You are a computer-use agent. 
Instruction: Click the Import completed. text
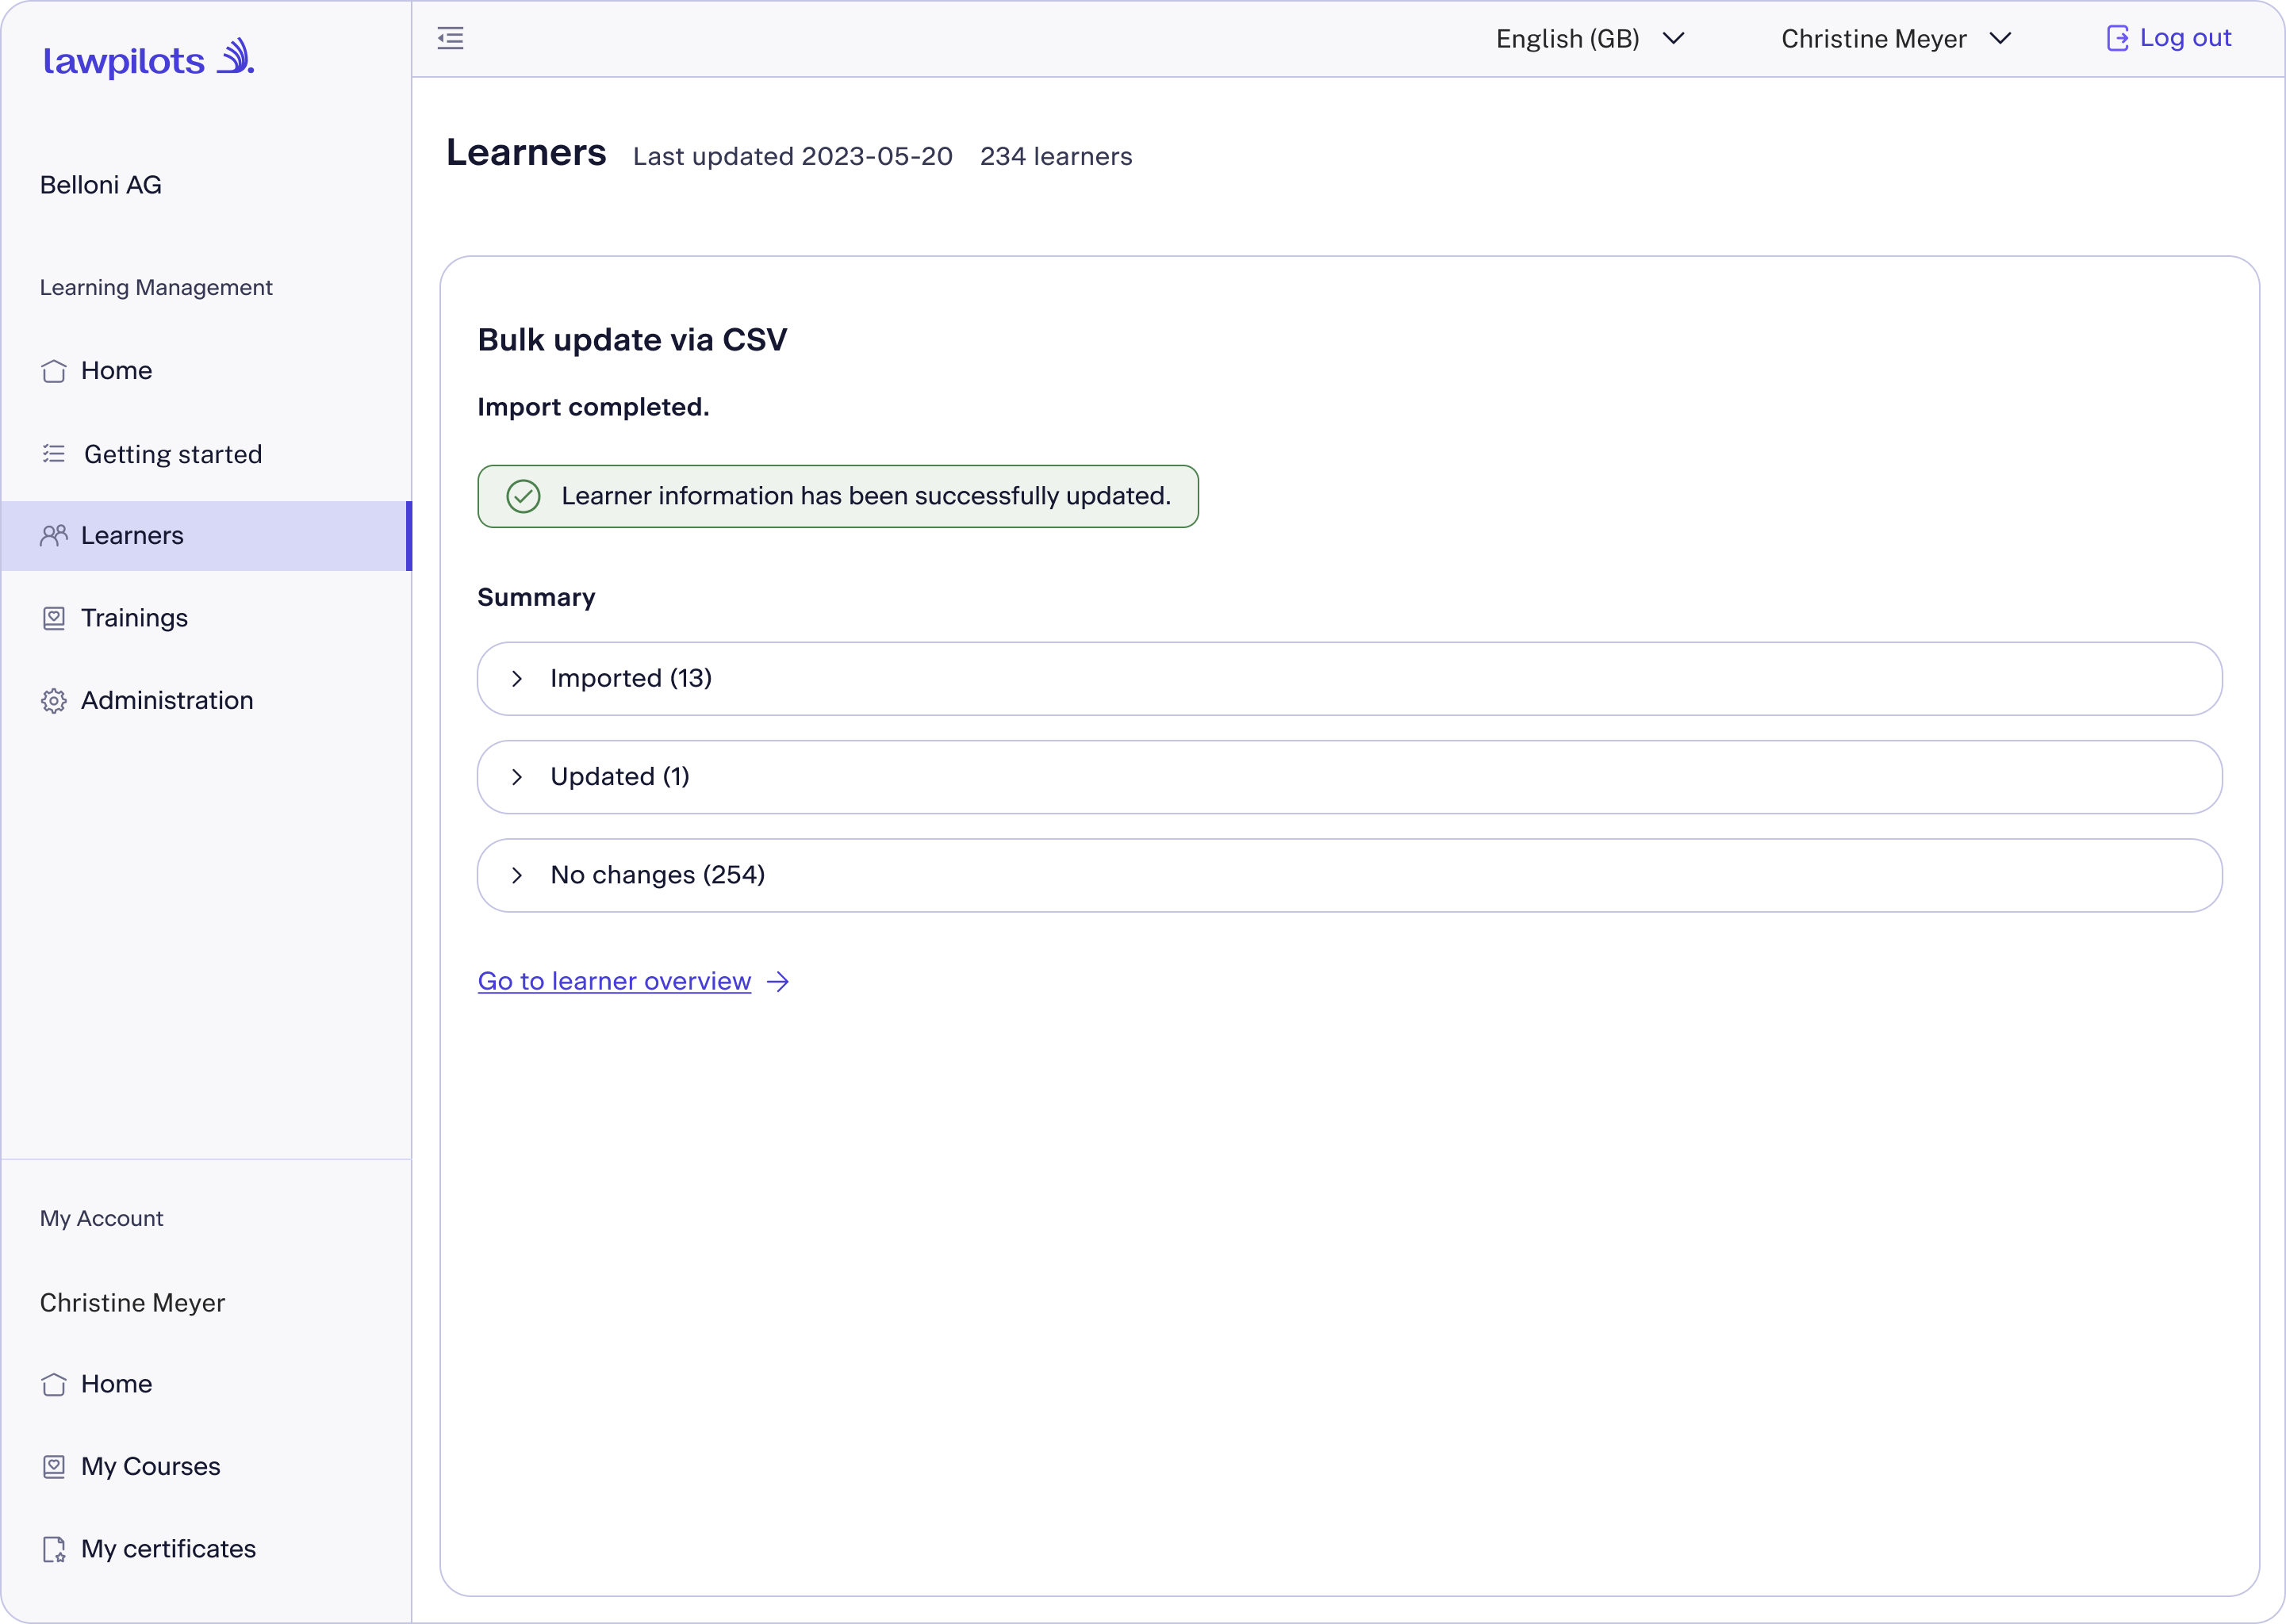tap(593, 407)
